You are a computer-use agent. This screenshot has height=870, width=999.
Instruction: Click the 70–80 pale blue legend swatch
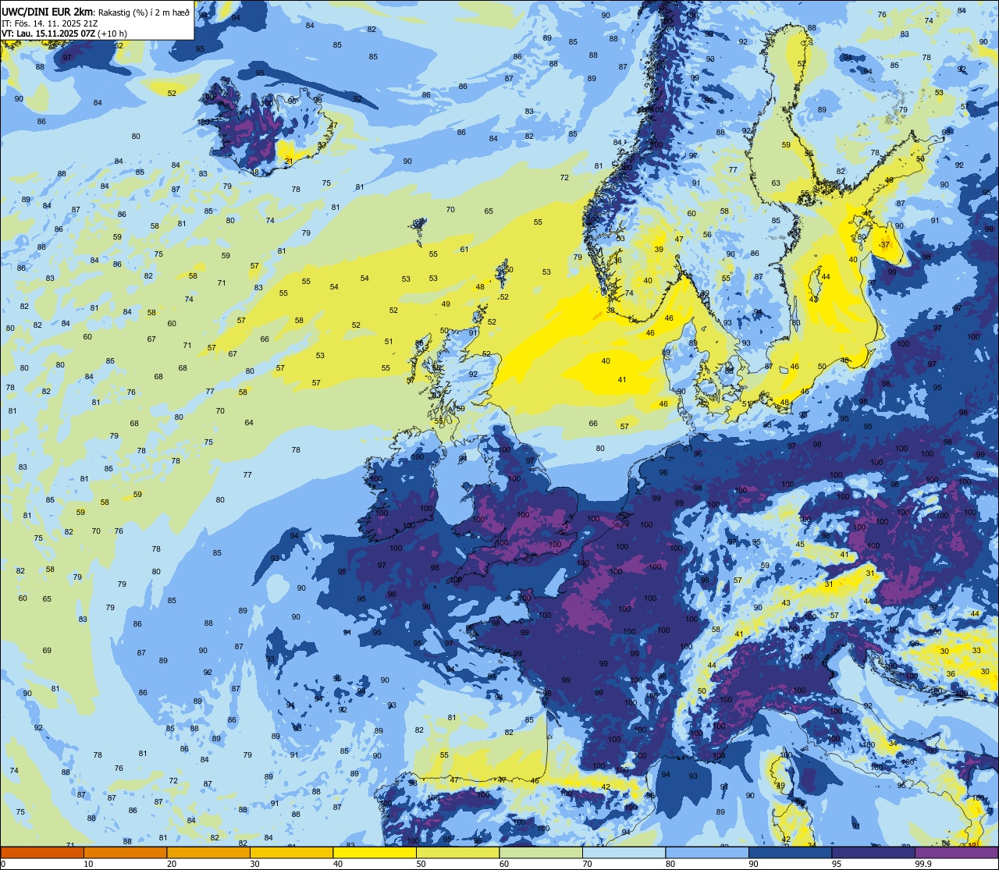point(624,852)
